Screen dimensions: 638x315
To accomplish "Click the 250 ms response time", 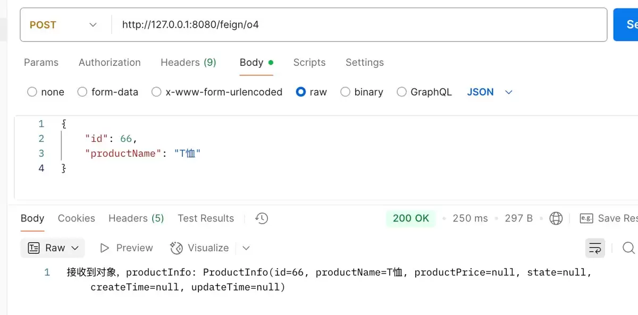I will tap(470, 218).
